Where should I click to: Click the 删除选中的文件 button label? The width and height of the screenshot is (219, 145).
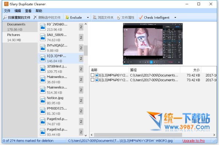[49, 17]
